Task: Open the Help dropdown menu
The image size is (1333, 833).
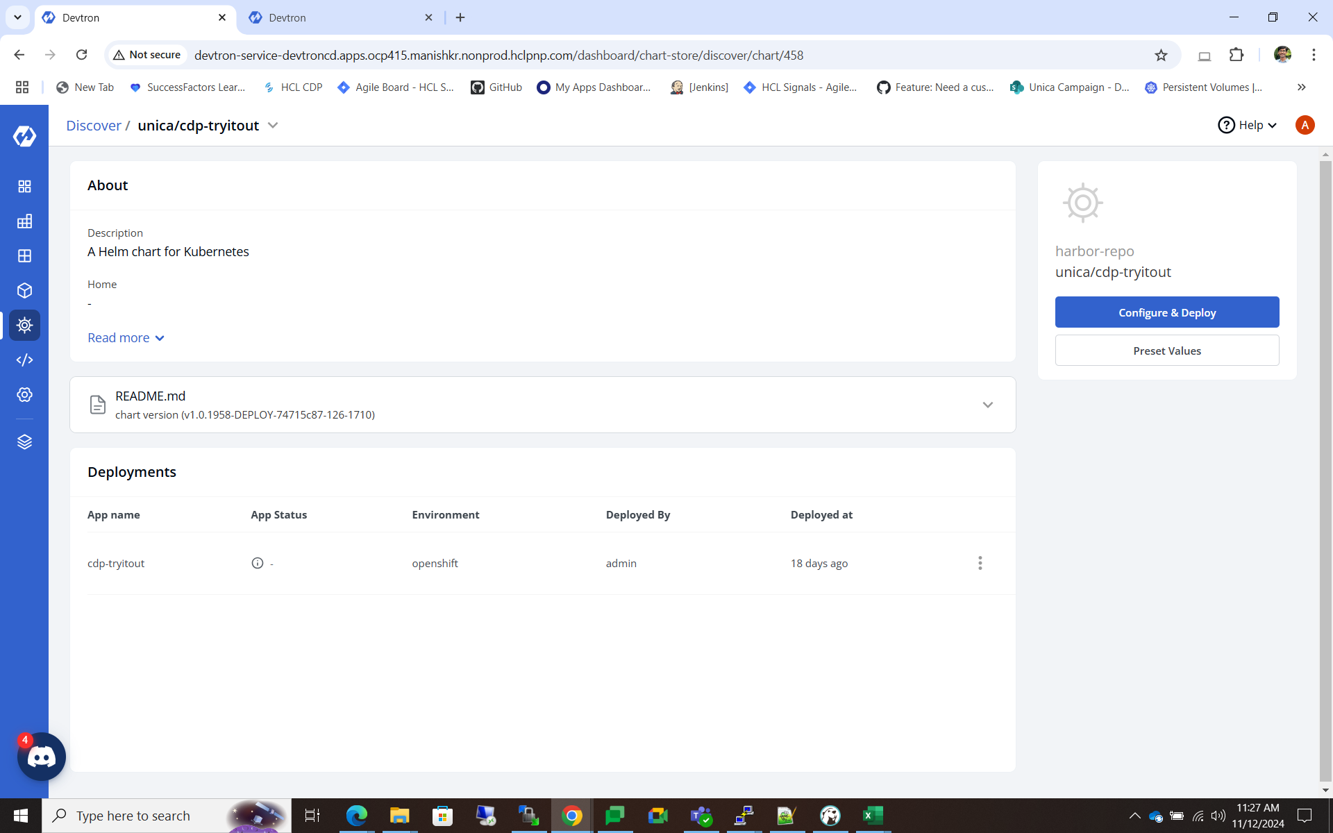Action: (x=1248, y=126)
